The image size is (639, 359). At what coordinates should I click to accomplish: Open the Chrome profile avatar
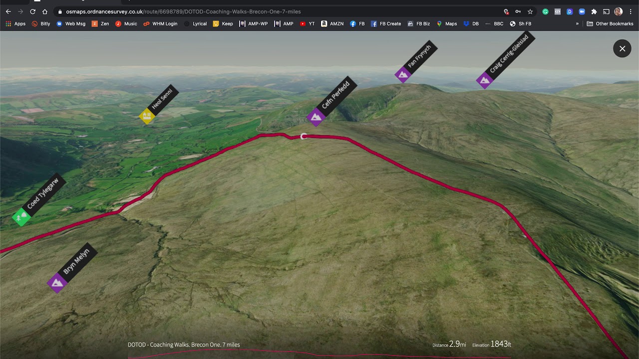click(618, 11)
